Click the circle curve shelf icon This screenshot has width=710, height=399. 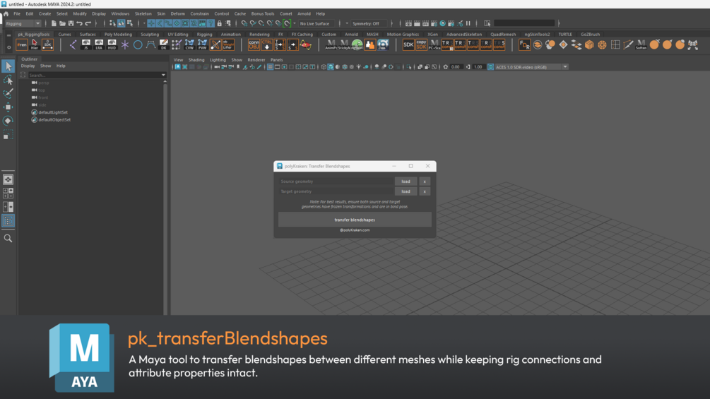tap(138, 44)
